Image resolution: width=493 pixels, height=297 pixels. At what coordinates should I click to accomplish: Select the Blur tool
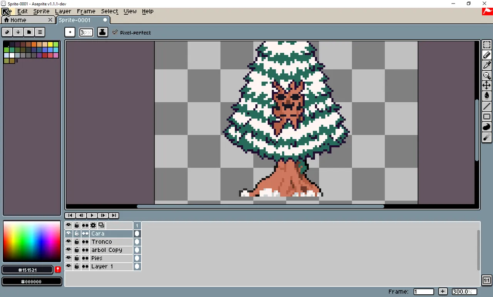pyautogui.click(x=487, y=137)
